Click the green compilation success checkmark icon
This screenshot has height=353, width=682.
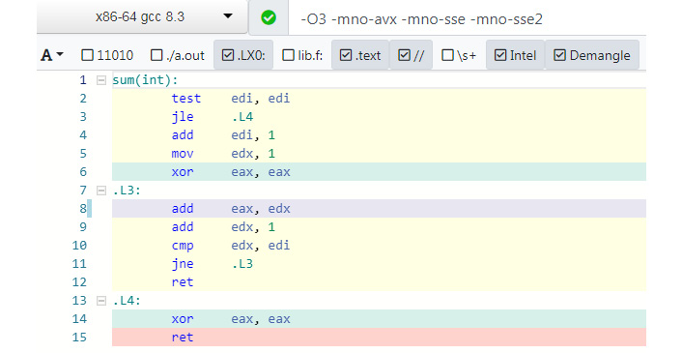[x=269, y=17]
